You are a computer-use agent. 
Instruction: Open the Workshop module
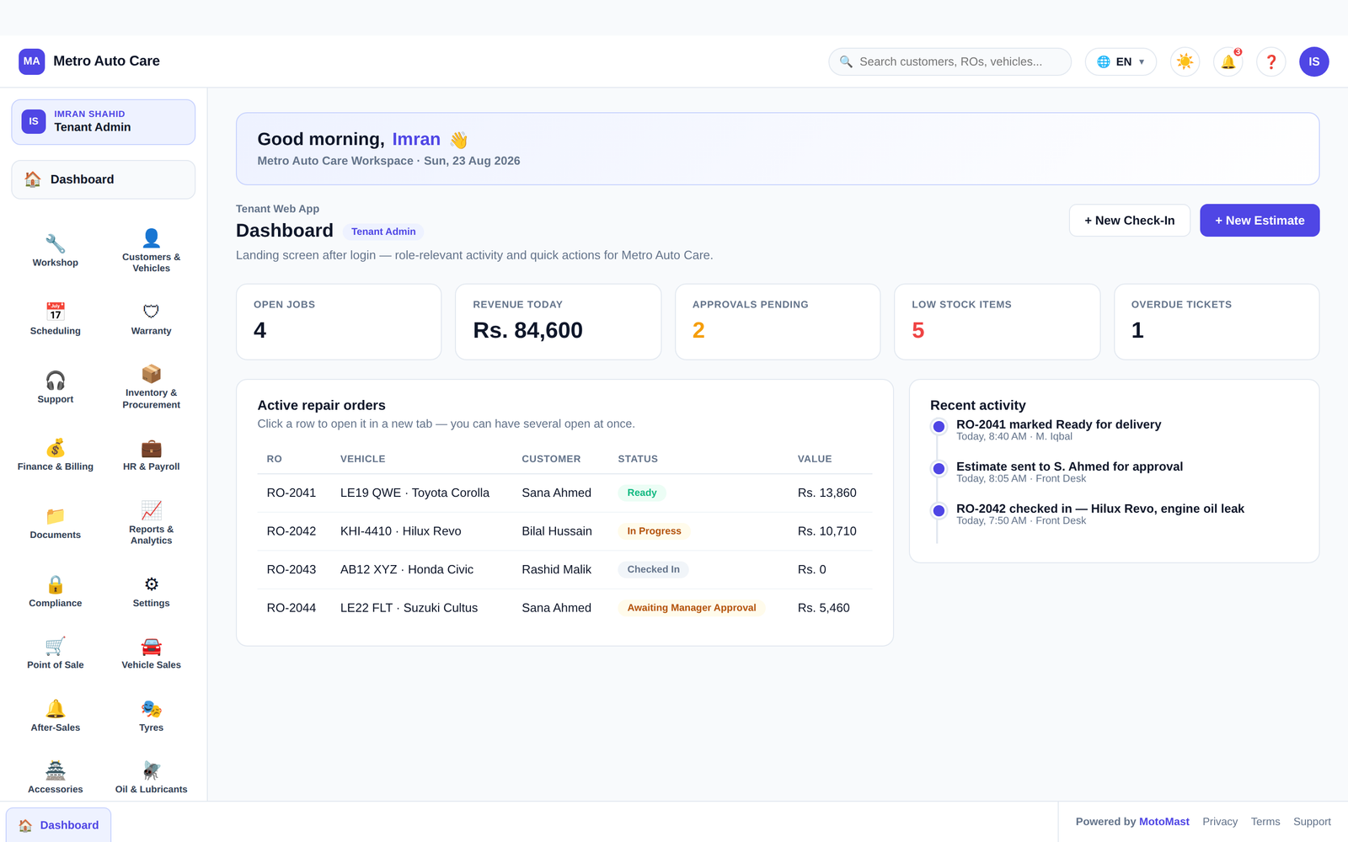pos(56,251)
